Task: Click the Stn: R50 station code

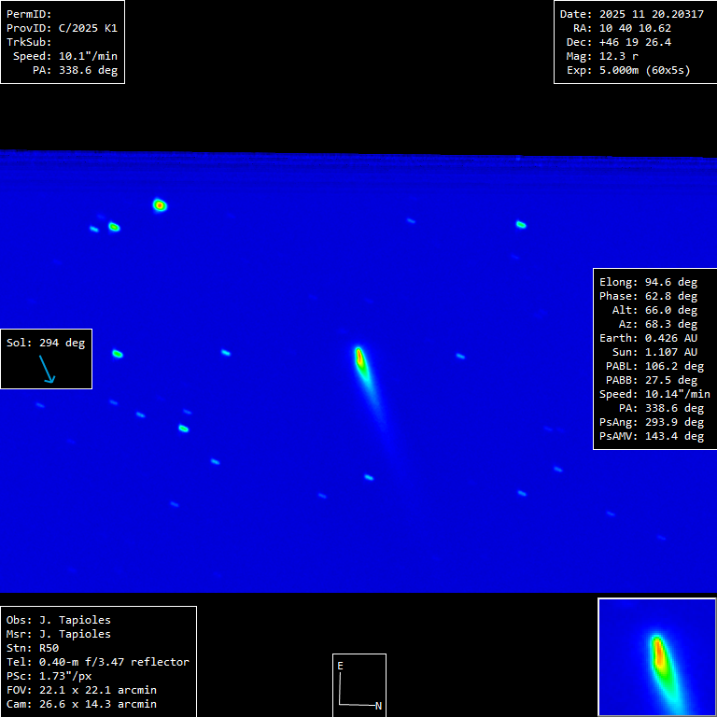Action: click(x=33, y=648)
